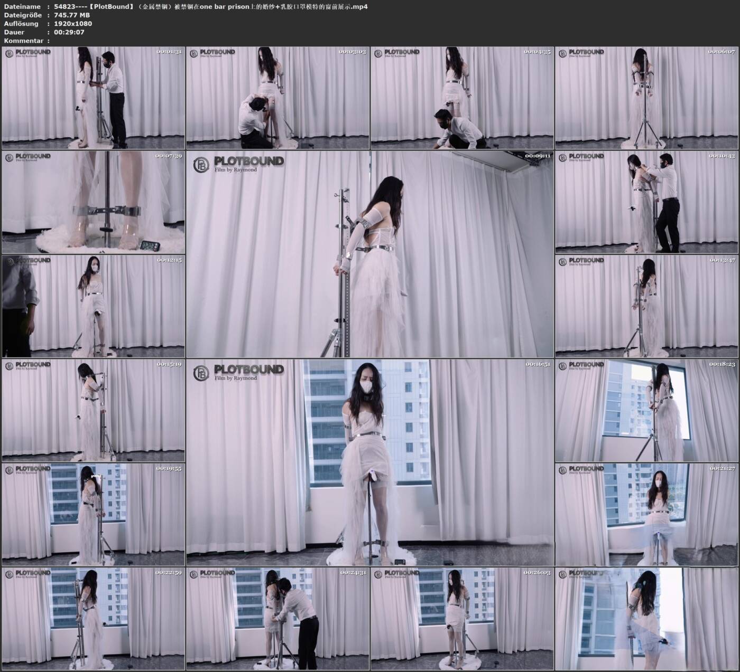Open the thumbnail stamped 00:24:31

tap(277, 619)
